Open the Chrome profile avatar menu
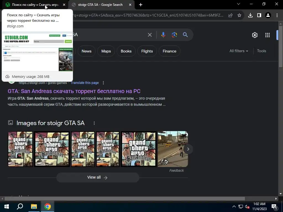This screenshot has width=283, height=212. pos(268,15)
